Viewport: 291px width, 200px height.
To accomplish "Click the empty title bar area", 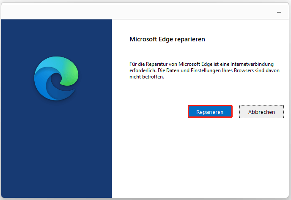I will pos(137,11).
